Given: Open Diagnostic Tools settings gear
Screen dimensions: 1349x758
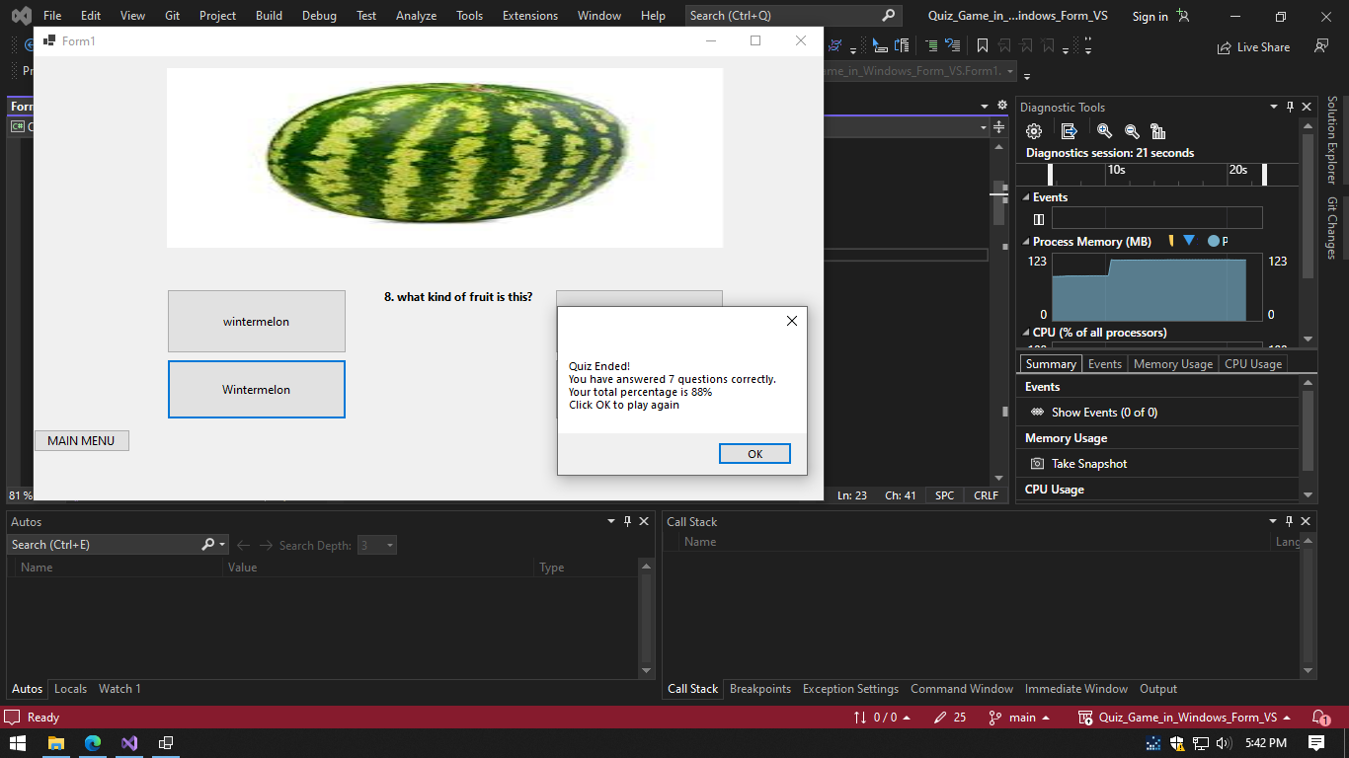Looking at the screenshot, I should click(x=1033, y=129).
